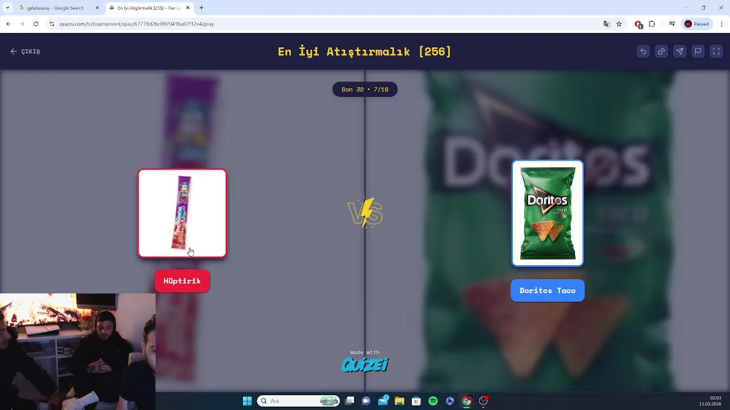Switch to En İyi Atıştırmalık browser tab
The height and width of the screenshot is (410, 730).
point(148,8)
